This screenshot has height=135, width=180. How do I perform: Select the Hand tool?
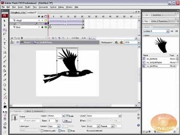pos(4,85)
